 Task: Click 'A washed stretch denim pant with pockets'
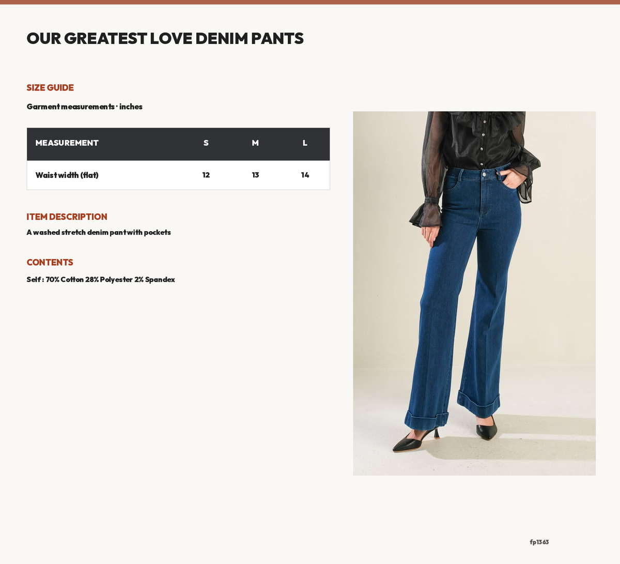pos(99,233)
